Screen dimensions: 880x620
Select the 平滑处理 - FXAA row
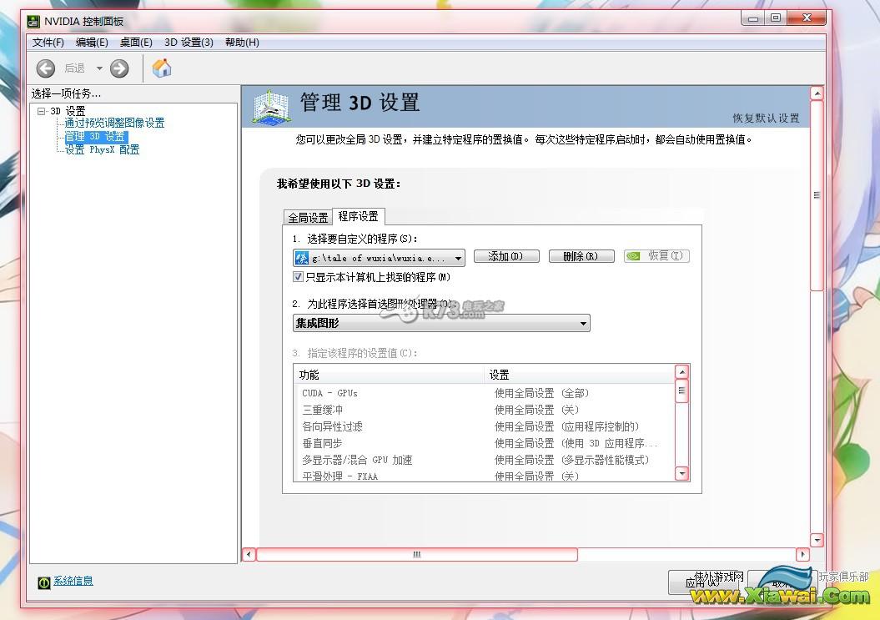[484, 476]
